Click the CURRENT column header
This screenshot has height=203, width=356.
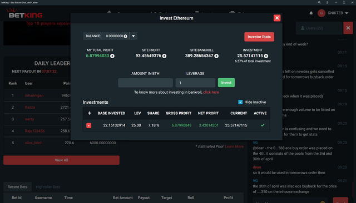tap(239, 113)
